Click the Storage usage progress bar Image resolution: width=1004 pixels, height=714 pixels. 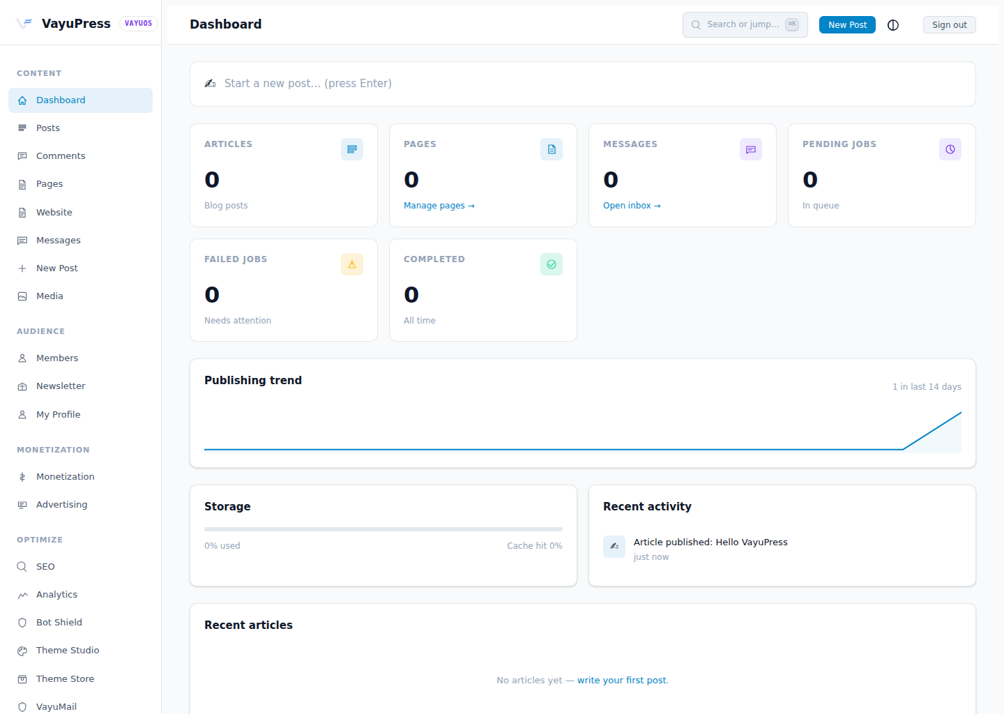383,529
